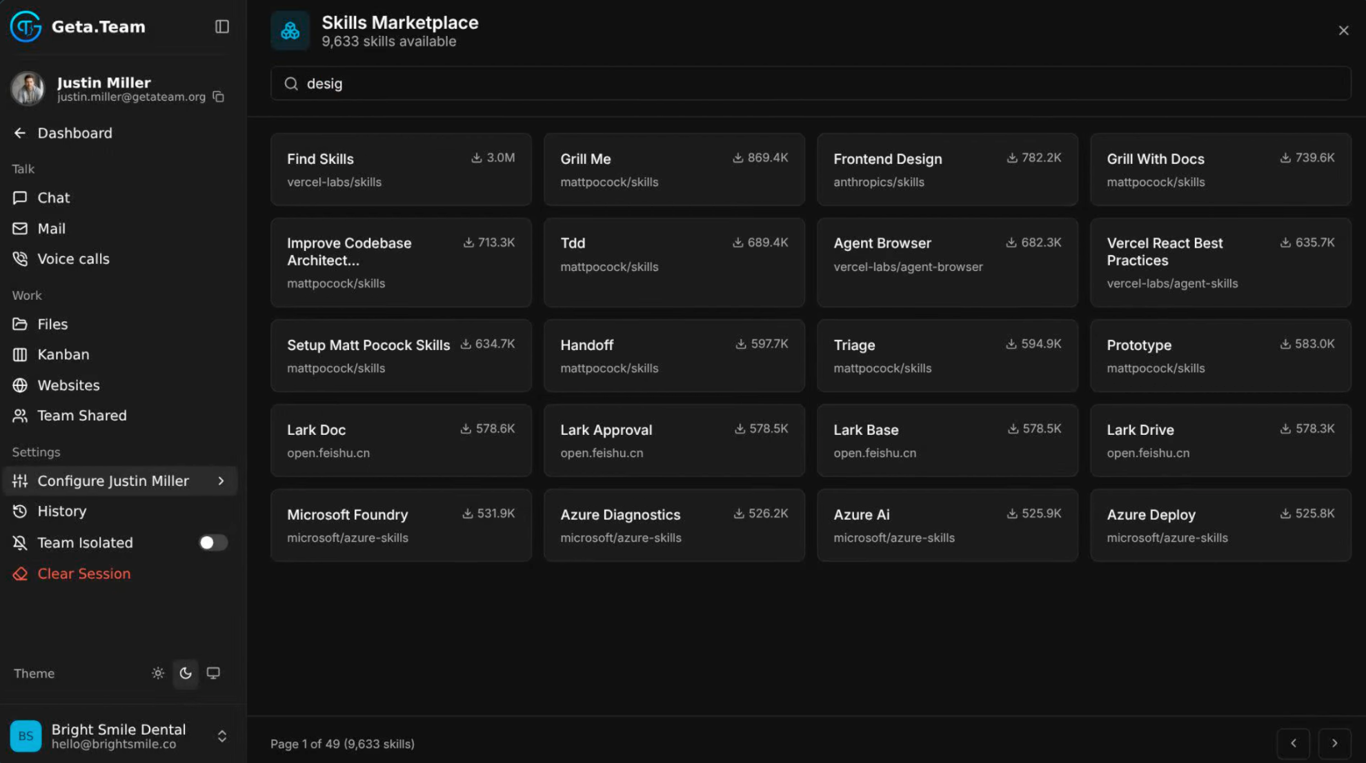Open Microsoft Foundry skill
Image resolution: width=1366 pixels, height=763 pixels.
click(401, 525)
